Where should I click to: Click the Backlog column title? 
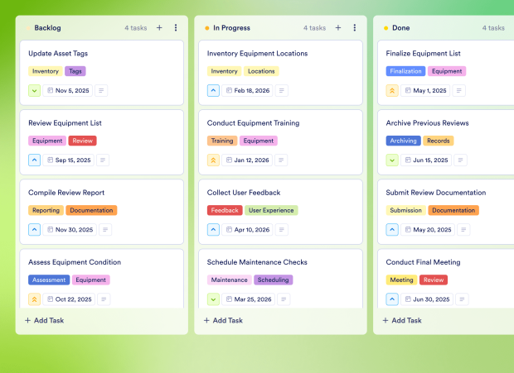[x=48, y=27]
